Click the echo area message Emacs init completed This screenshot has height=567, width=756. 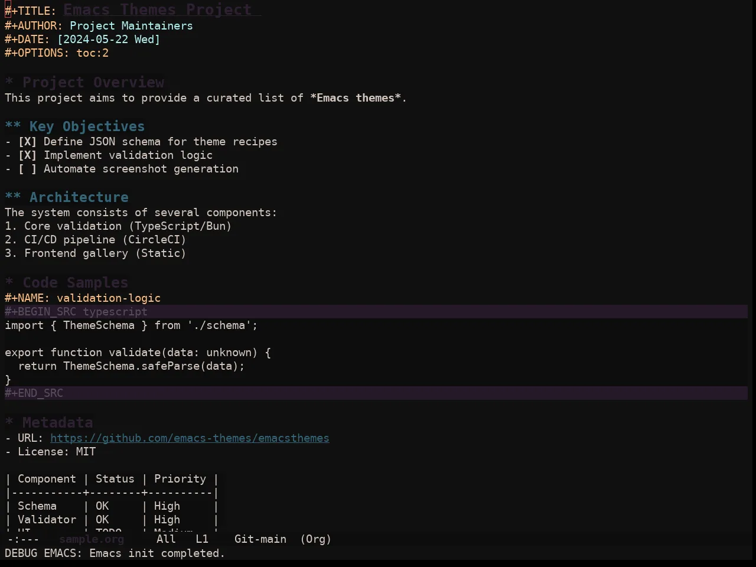[x=115, y=553]
